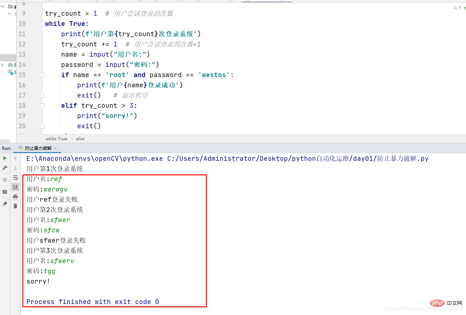Click the gray Stop process button
466x315 pixels.
pyautogui.click(x=5, y=180)
